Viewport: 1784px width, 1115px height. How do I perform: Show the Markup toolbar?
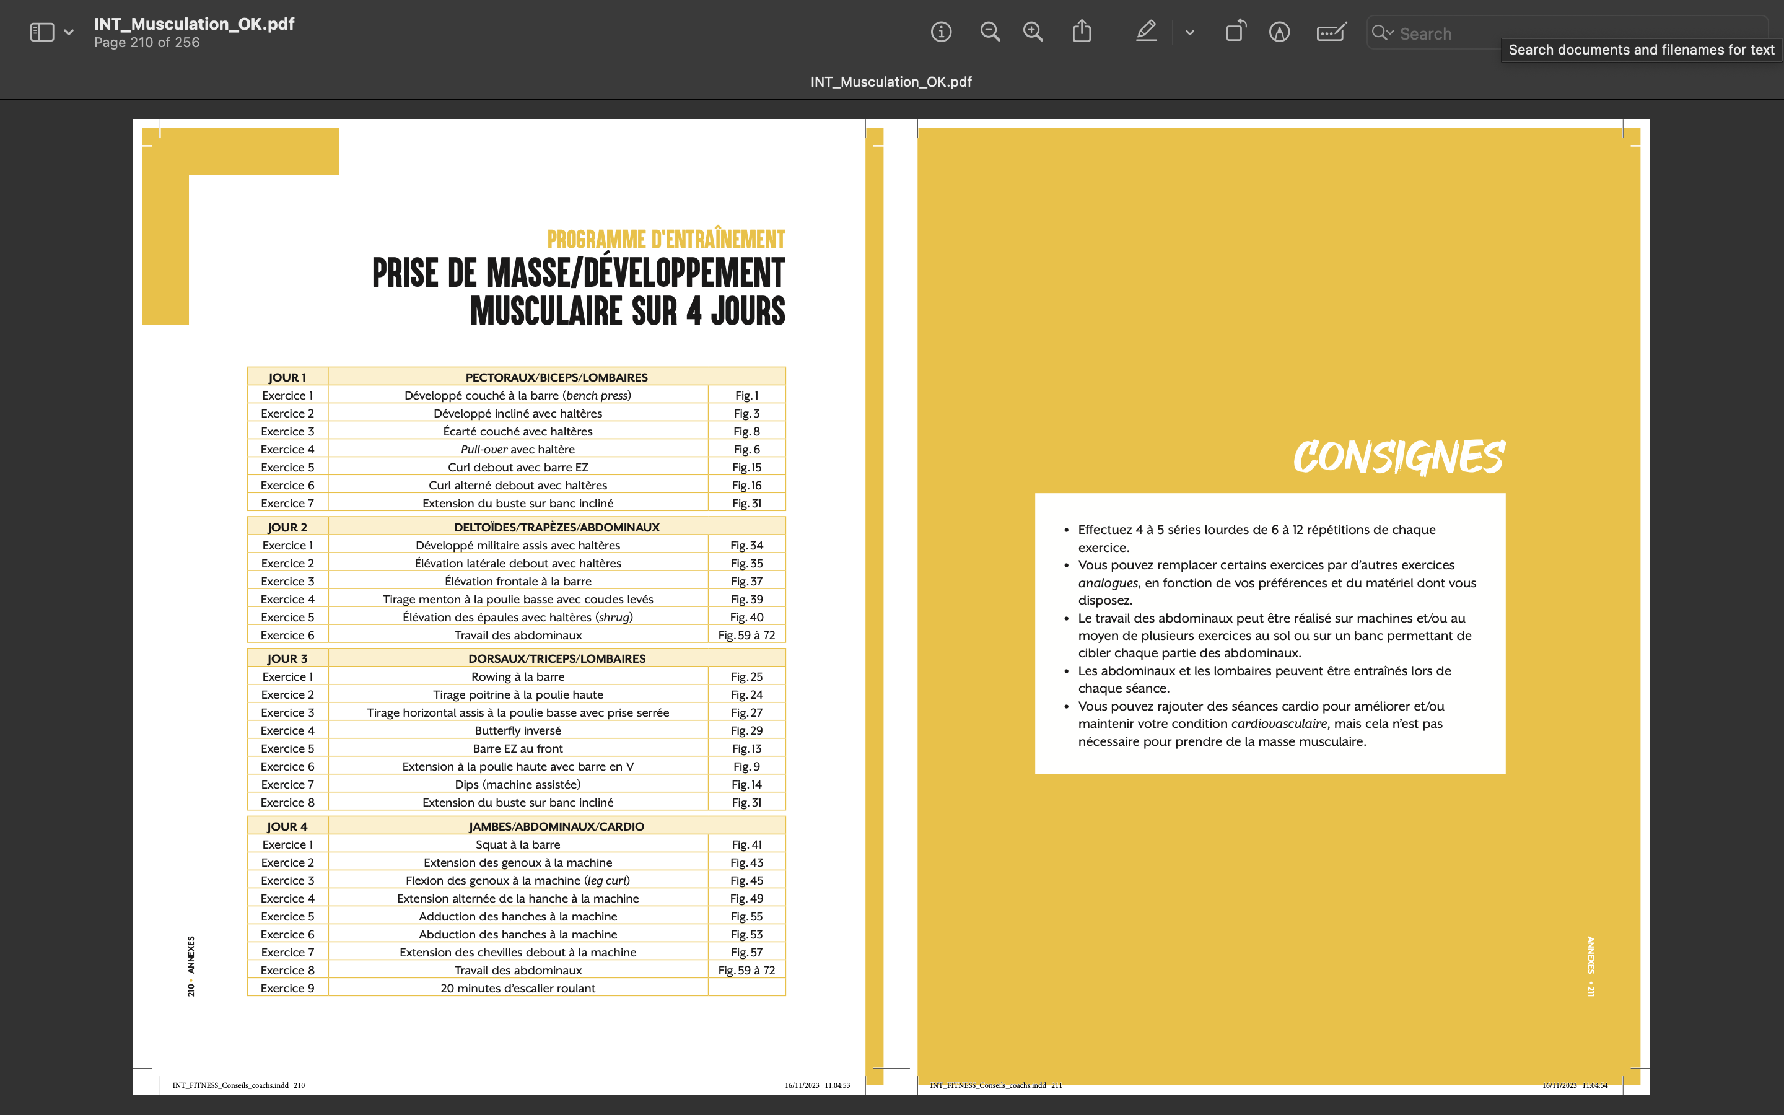1279,32
